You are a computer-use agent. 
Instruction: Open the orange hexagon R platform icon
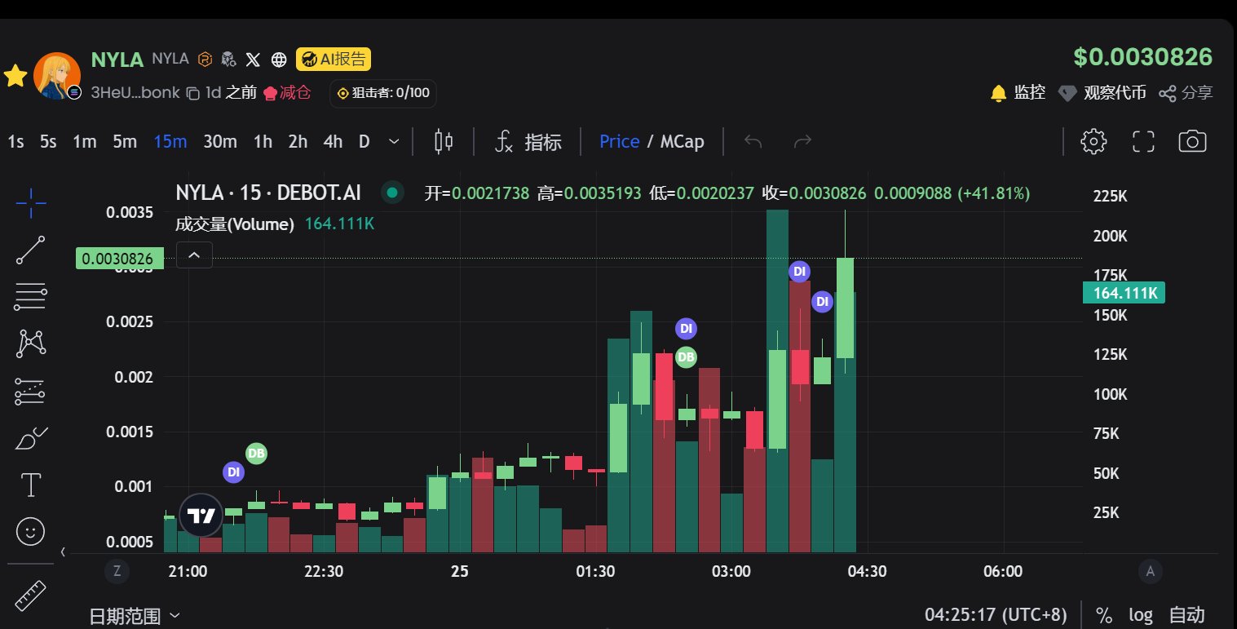pos(206,59)
